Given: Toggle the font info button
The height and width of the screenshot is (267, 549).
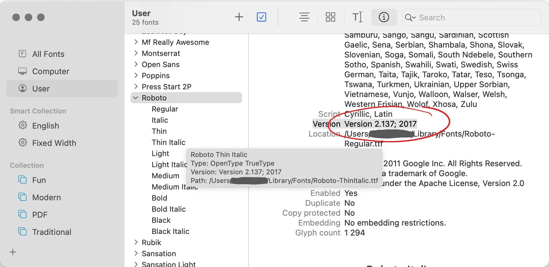Looking at the screenshot, I should pos(384,17).
